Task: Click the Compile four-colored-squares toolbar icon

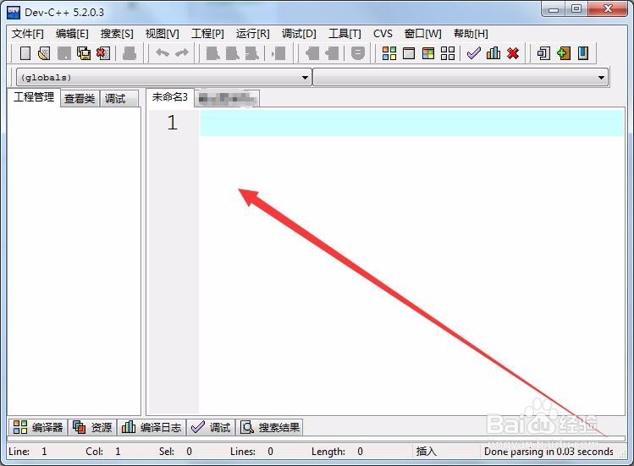Action: point(389,53)
